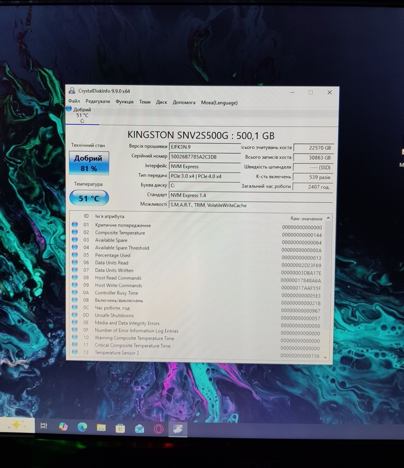This screenshot has width=404, height=468.
Task: Click status icon for Media and Data Integrity Errors
Action: click(x=75, y=322)
